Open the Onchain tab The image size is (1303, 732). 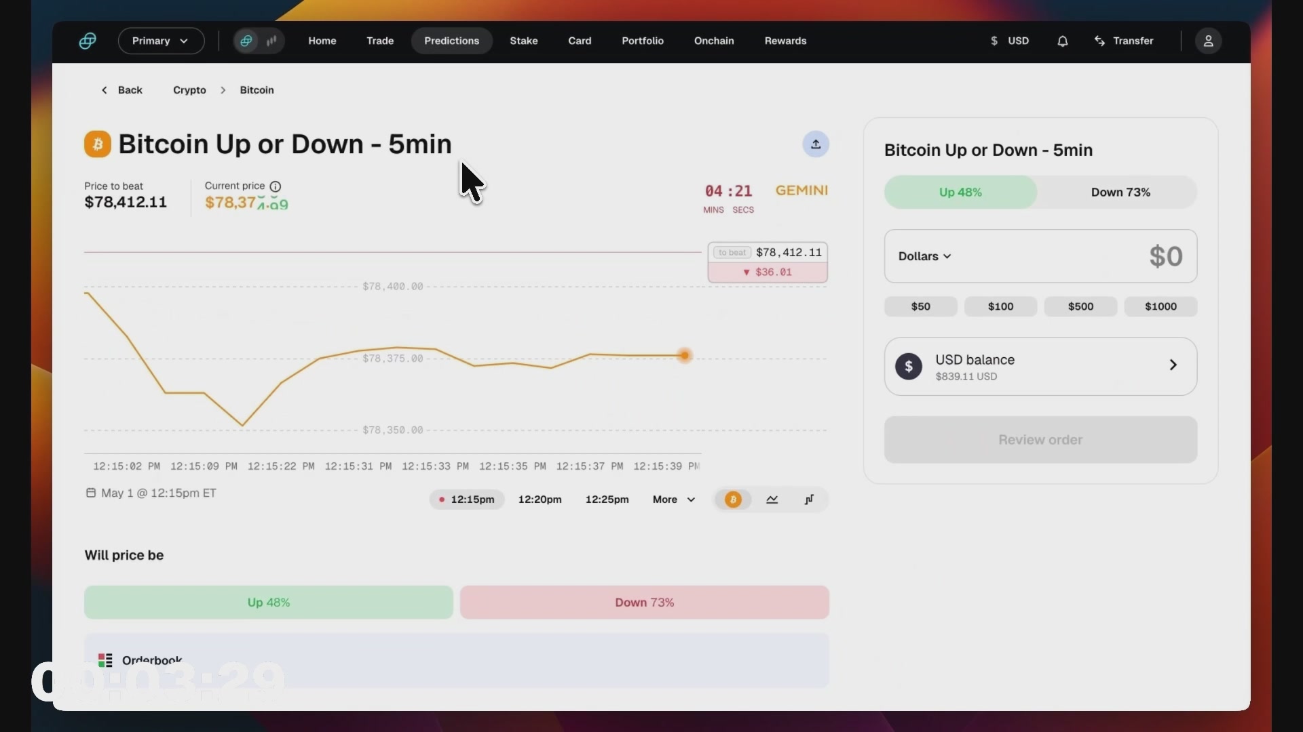(714, 41)
